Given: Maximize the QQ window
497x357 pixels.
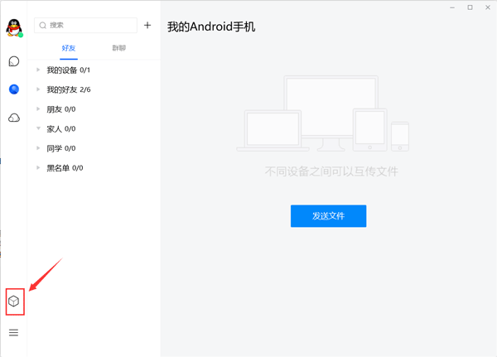Looking at the screenshot, I should coord(470,7).
